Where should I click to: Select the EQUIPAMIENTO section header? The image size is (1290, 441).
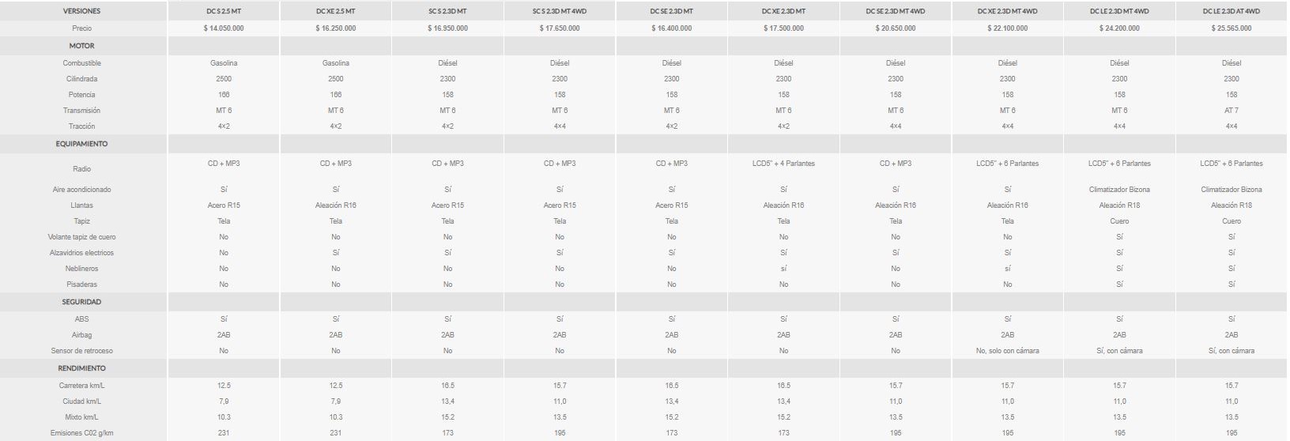[82, 144]
